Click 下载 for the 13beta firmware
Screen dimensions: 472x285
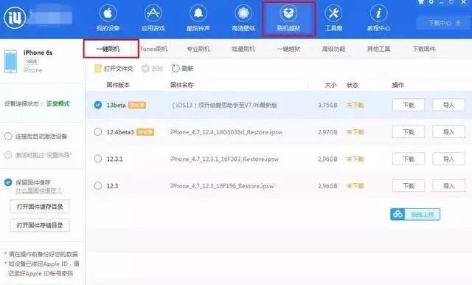pos(409,105)
